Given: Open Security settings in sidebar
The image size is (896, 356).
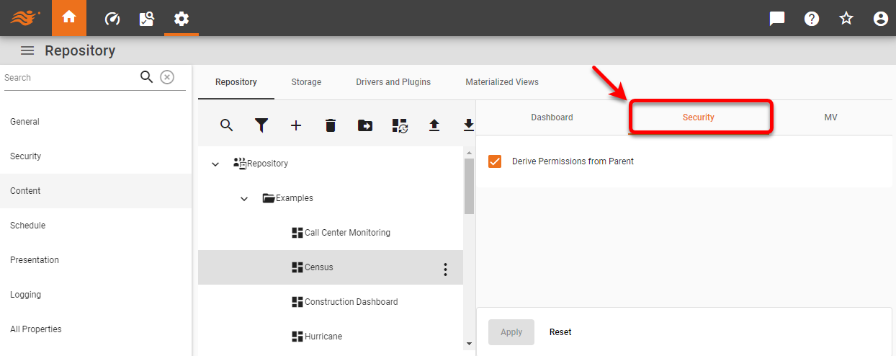Looking at the screenshot, I should click(x=96, y=156).
